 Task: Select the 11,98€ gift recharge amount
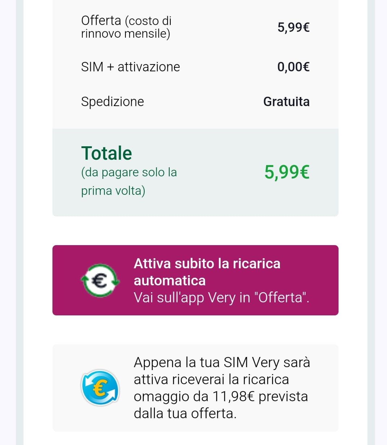pos(234,396)
